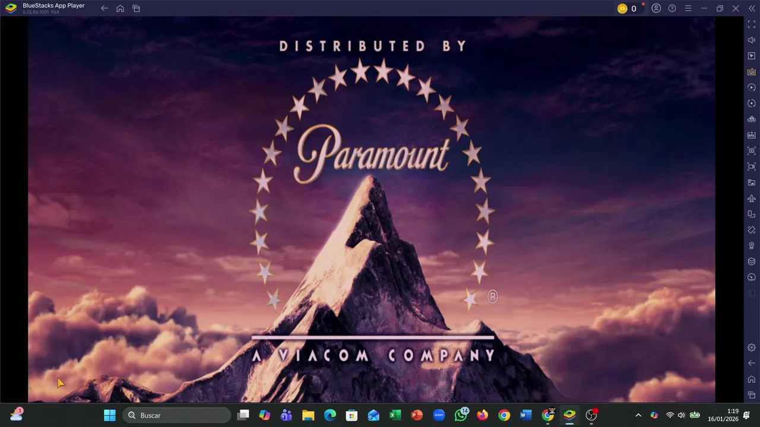The width and height of the screenshot is (760, 427).
Task: Open game controls keyboard icon in sidebar
Action: (751, 72)
